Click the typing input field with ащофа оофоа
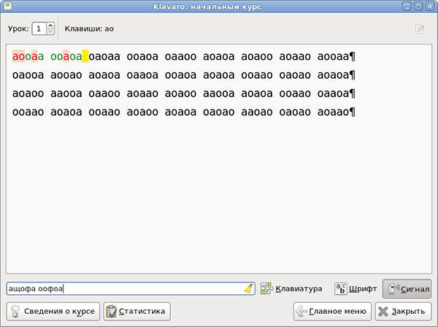Image resolution: width=438 pixels, height=327 pixels. (131, 288)
